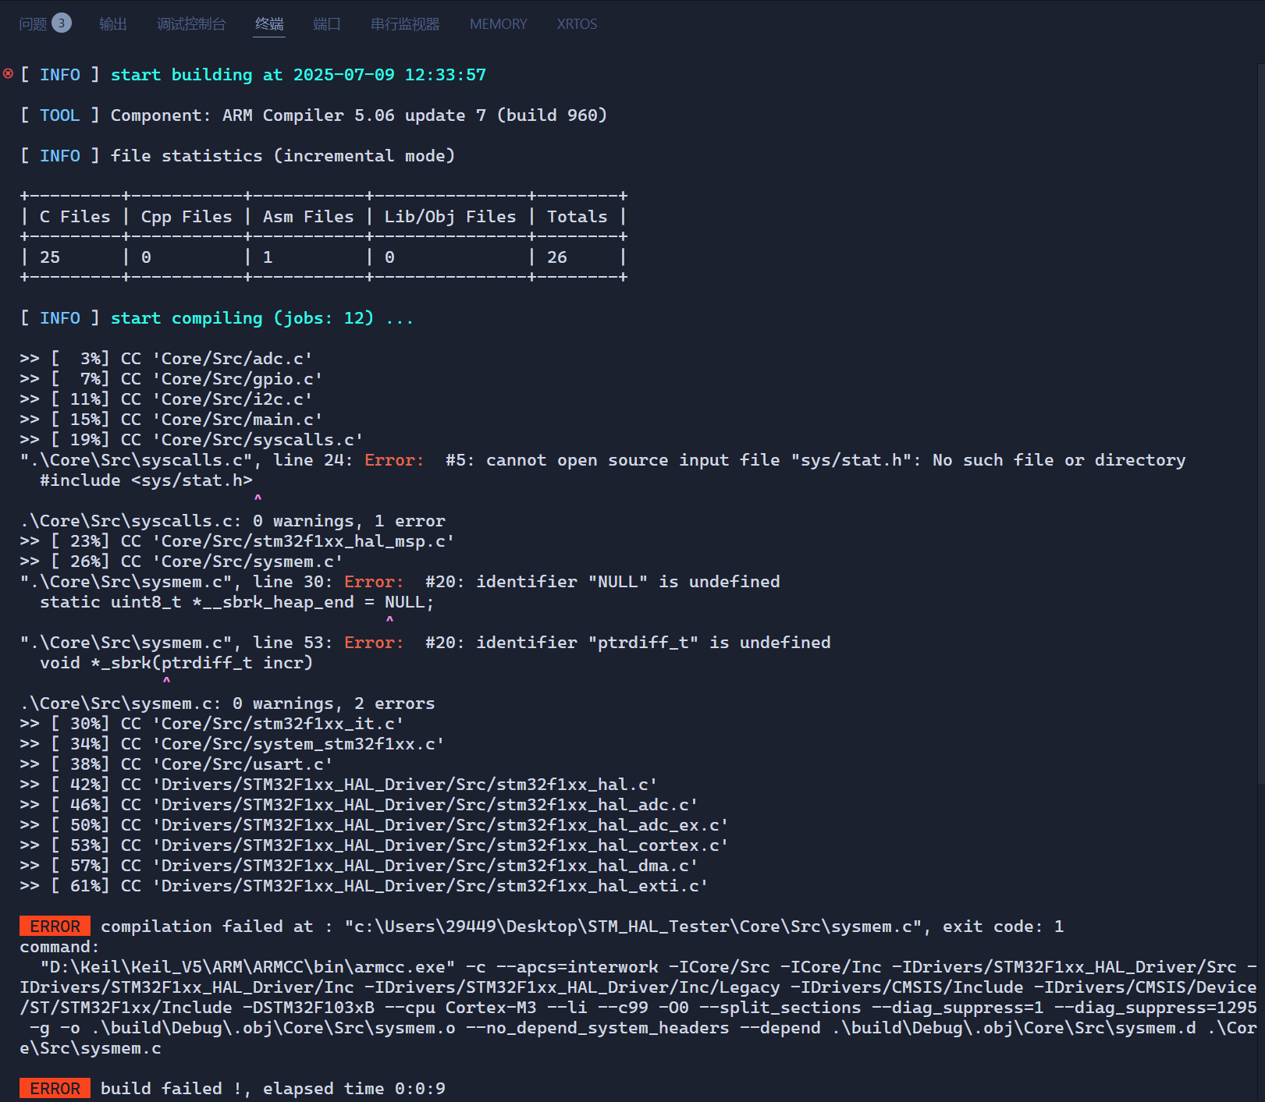
Task: Click the CC 'Core/Src/syscalls.c' line at 19%
Action: pyautogui.click(x=191, y=440)
